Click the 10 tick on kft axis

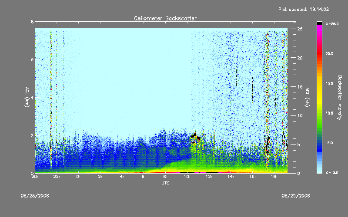[x=300, y=115]
